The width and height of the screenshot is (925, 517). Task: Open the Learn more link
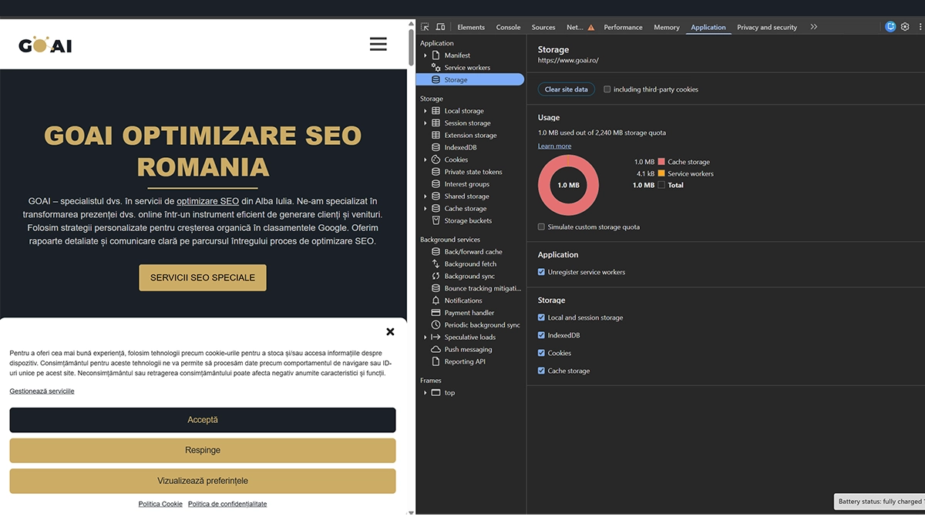[x=555, y=146]
